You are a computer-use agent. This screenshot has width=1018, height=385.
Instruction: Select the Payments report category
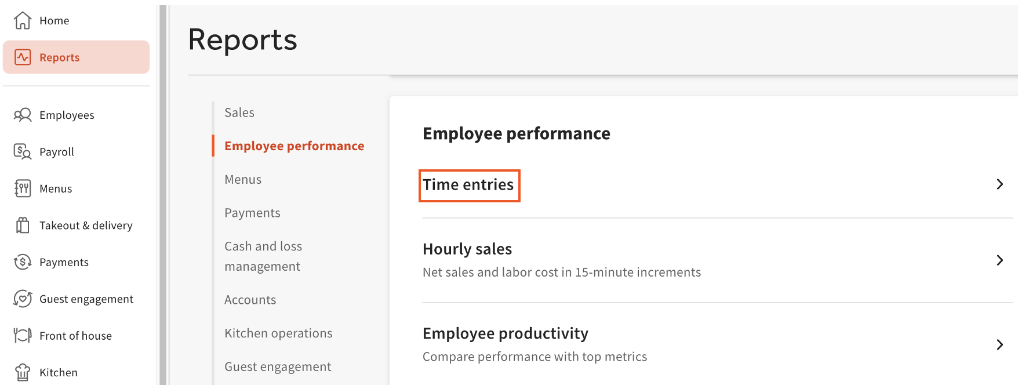[x=252, y=212]
